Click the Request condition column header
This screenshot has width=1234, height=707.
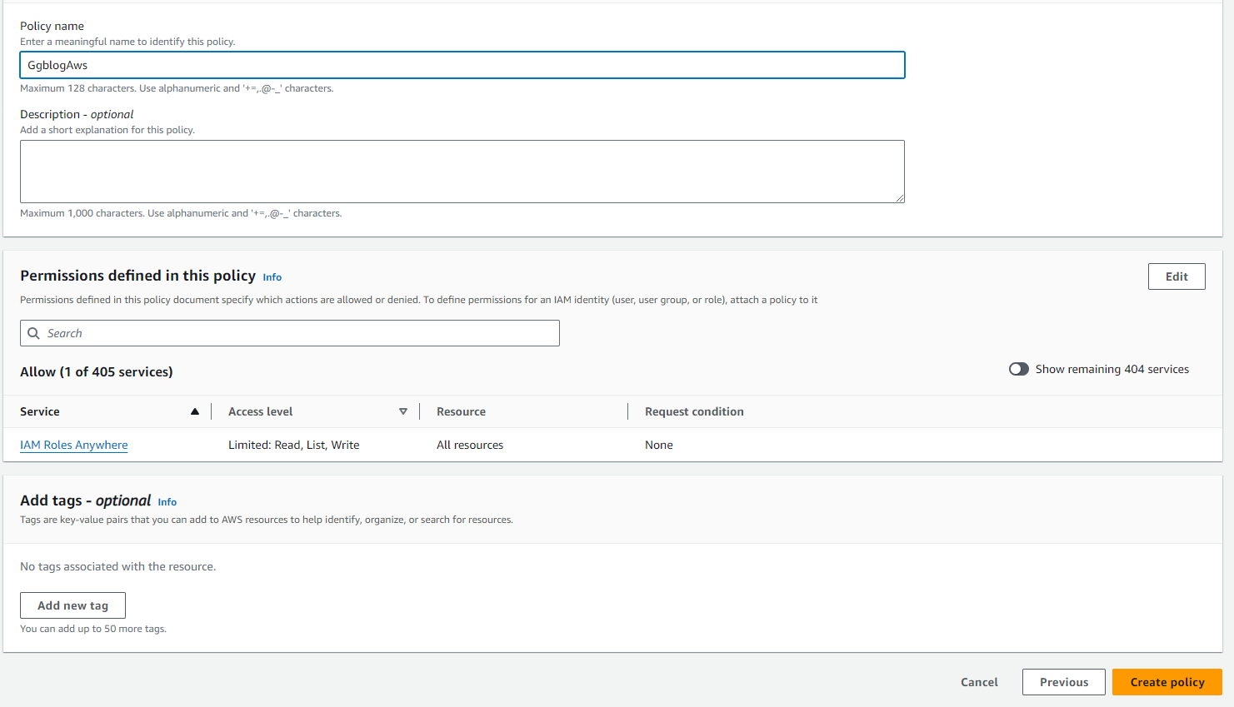click(694, 411)
